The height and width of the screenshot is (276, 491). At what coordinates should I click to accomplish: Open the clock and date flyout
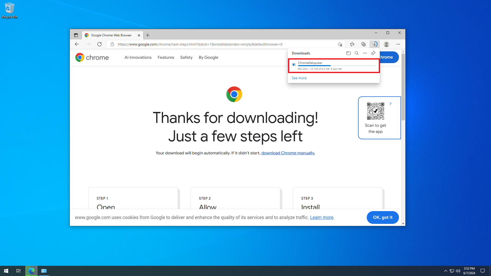(469, 271)
